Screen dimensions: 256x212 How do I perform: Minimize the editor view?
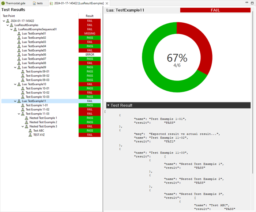(247, 3)
